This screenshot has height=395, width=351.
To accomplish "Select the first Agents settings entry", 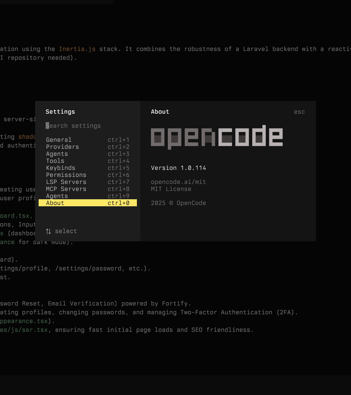I will 57,154.
